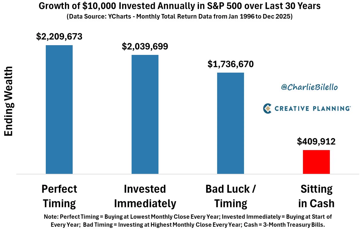Image resolution: width=363 pixels, height=229 pixels.
Task: Click the Invested Immediately axis label
Action: [145, 196]
